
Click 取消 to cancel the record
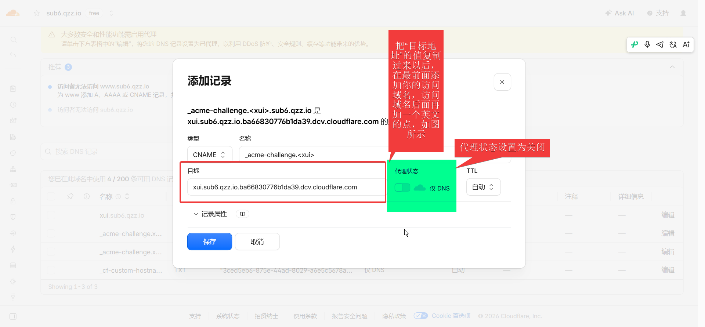(x=257, y=241)
